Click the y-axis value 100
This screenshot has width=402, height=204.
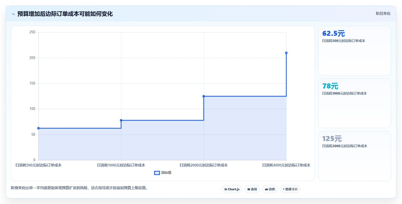click(x=32, y=109)
